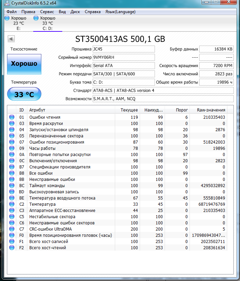Click status circle for C5 Нестабильные сектора

(x=12, y=217)
